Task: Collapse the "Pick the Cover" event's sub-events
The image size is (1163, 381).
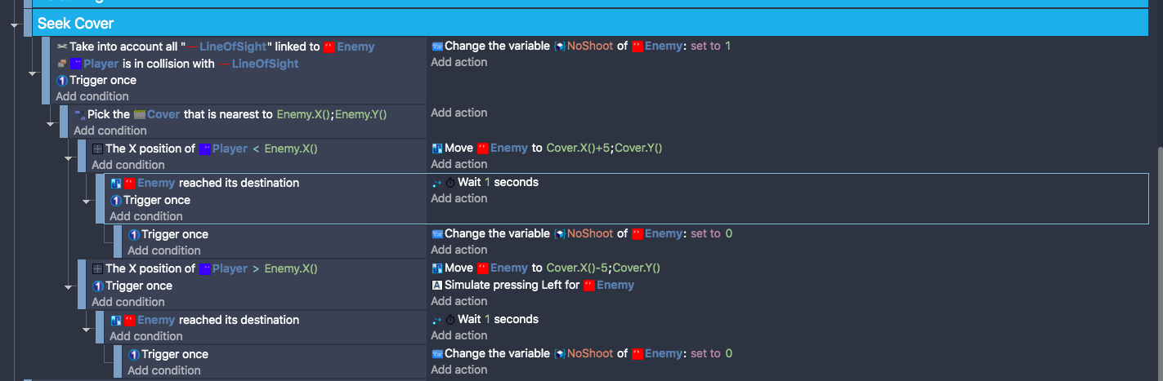Action: (51, 124)
